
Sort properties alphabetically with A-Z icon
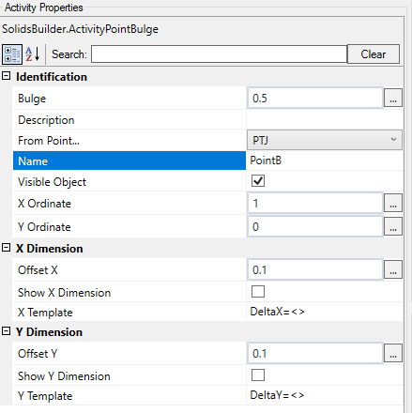pos(33,54)
